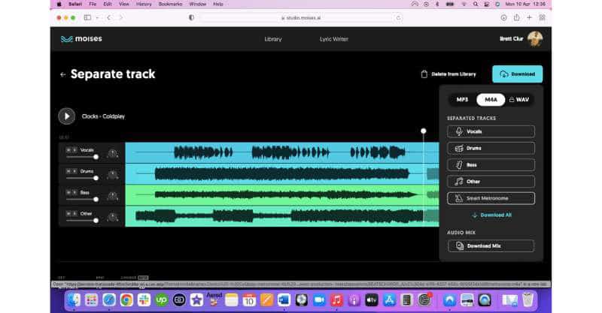Screen dimensions: 602x313
Task: Solo the Bass track
Action: click(74, 192)
